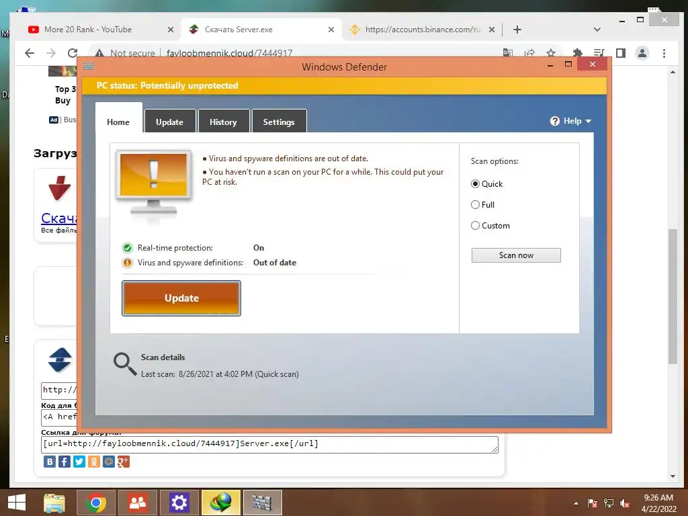Click the scrollbar down arrow

[673, 476]
